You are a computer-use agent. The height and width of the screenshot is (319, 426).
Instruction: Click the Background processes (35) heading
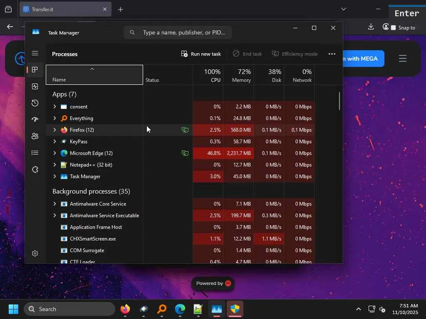coord(91,191)
